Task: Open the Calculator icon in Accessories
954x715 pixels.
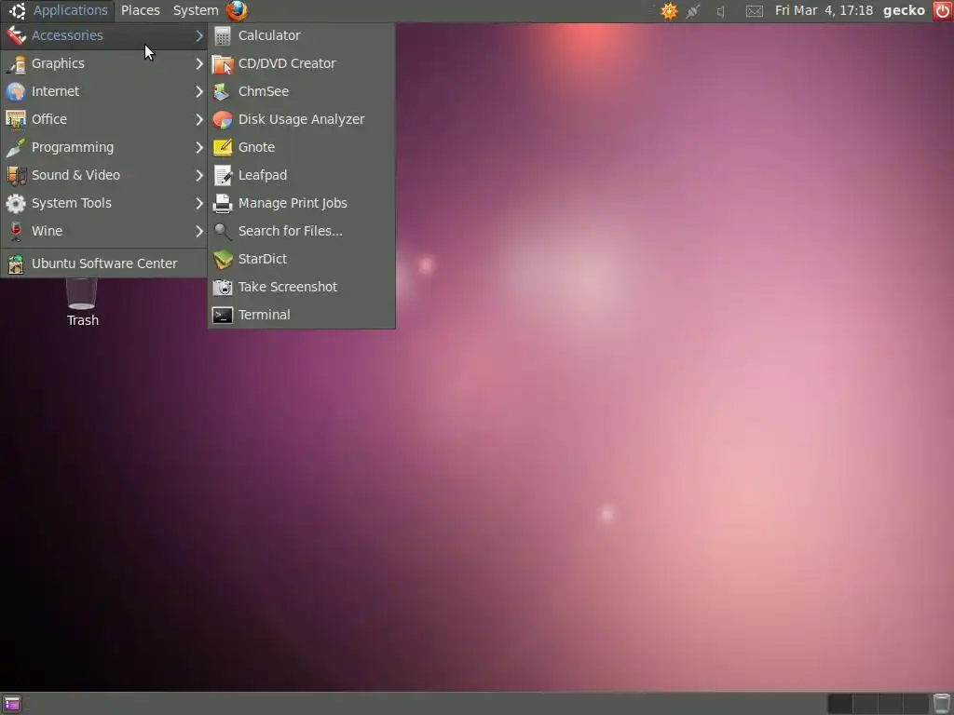Action: tap(223, 36)
